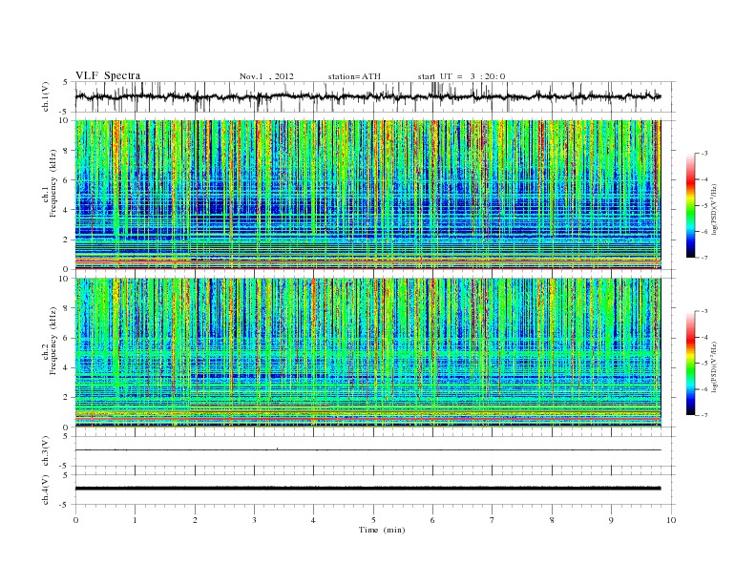Screen dimensions: 756x584
Task: Click tick label "10" on Time axis
Action: click(671, 520)
